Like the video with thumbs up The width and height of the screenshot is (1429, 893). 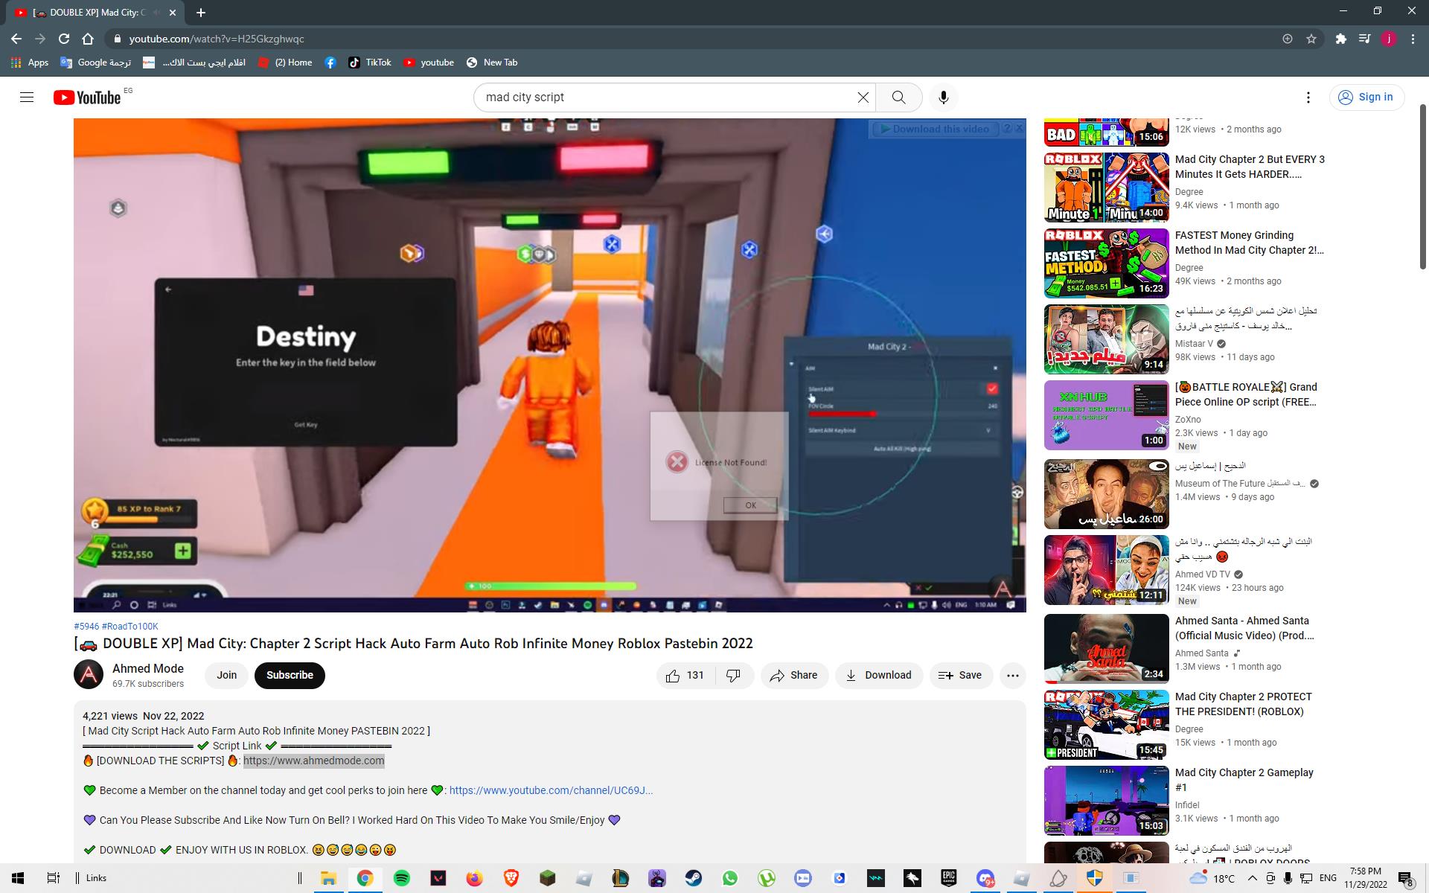pos(673,676)
